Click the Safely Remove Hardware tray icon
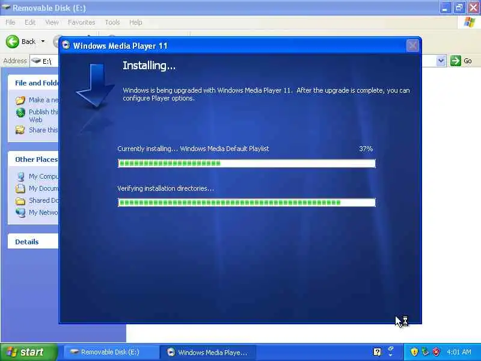The width and height of the screenshot is (481, 361). click(x=425, y=352)
